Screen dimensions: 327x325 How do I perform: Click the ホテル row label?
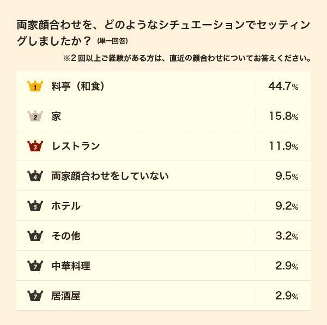(x=66, y=206)
